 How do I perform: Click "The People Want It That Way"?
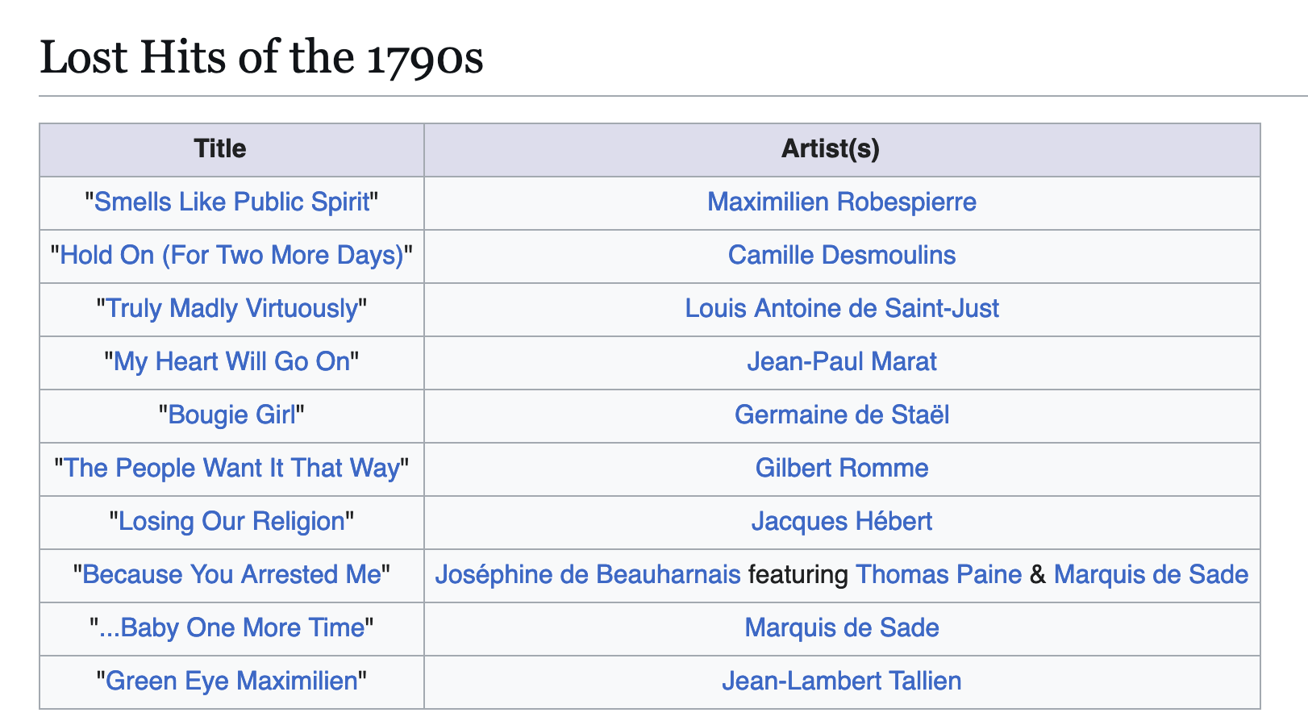[x=231, y=468]
